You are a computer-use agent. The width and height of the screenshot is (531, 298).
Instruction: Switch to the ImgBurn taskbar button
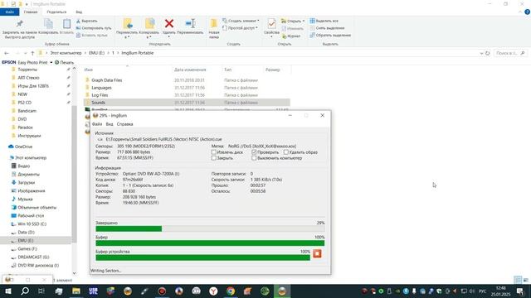pyautogui.click(x=282, y=291)
